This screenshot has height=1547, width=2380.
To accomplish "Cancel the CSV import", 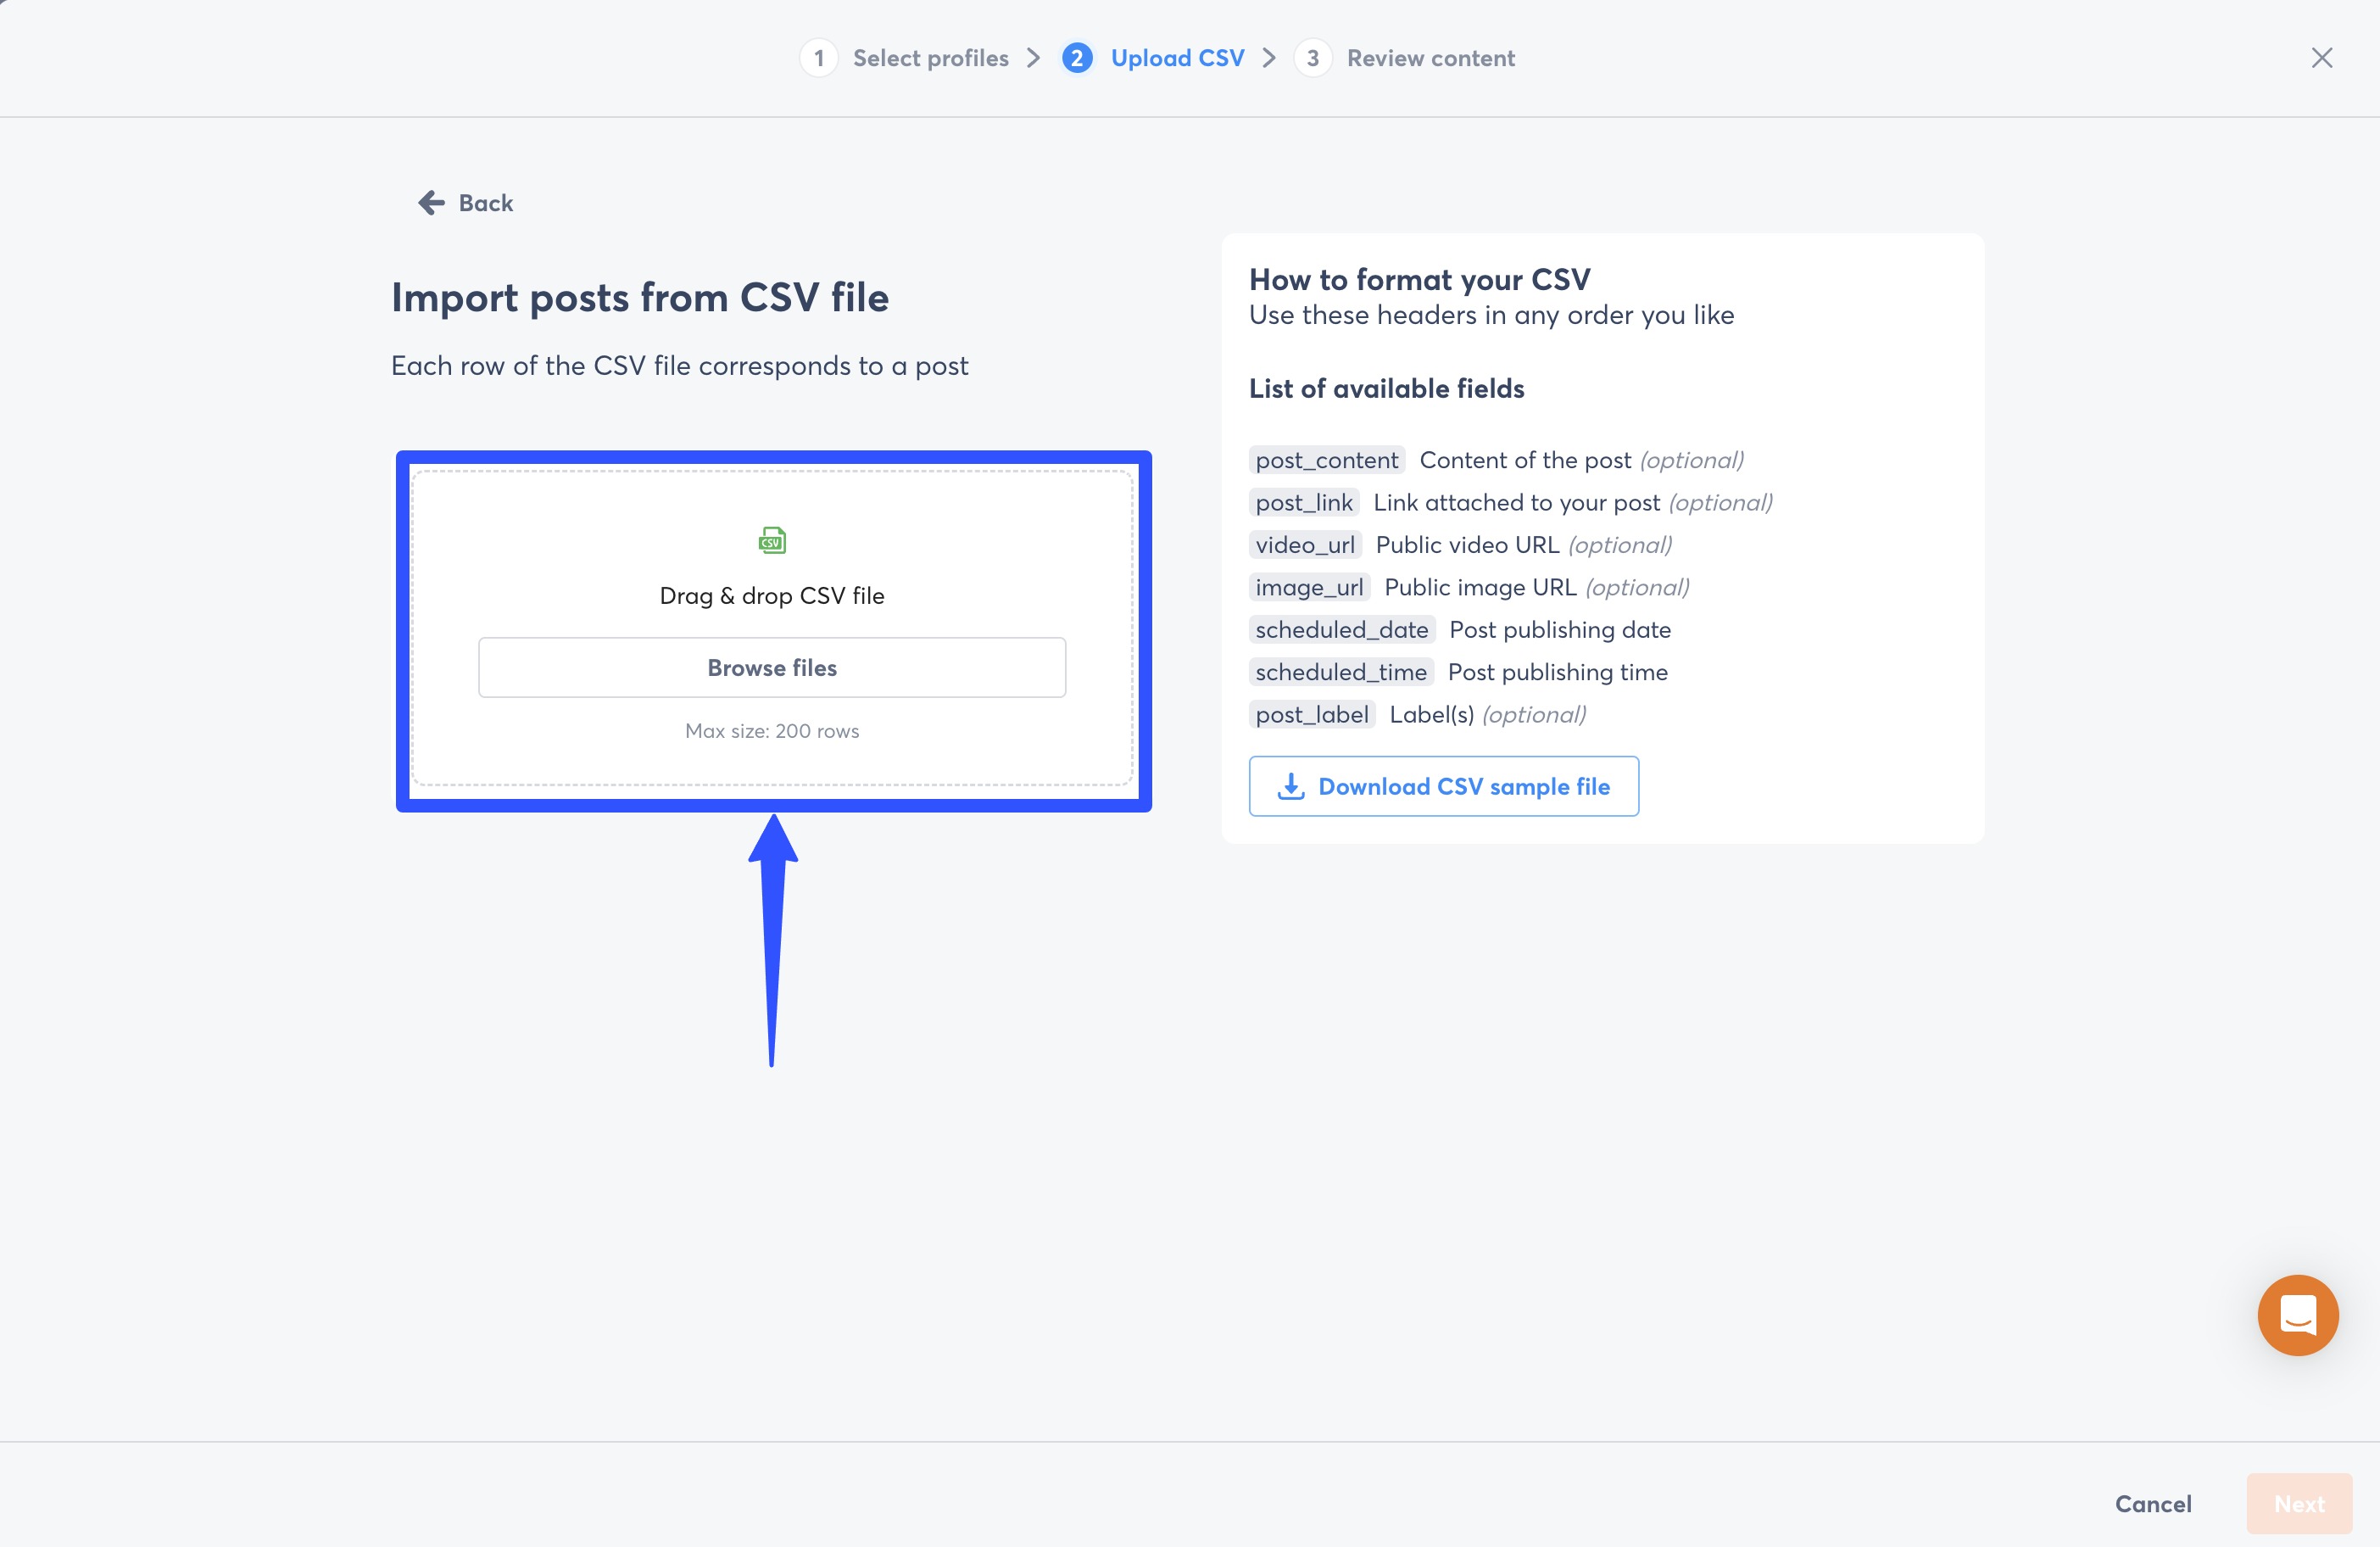I will (2152, 1503).
